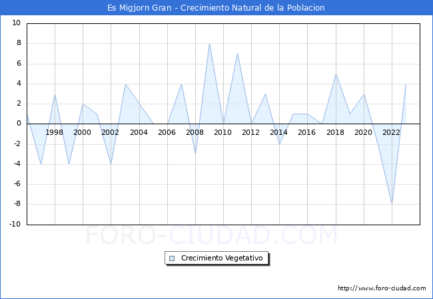Select the 2018 x-axis label

point(335,133)
